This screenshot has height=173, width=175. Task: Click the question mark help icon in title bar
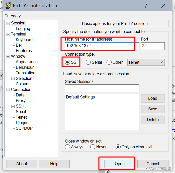pos(146,6)
